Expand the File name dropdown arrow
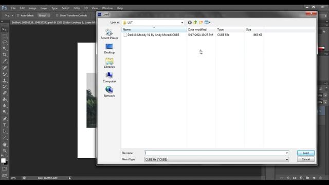 tap(287, 153)
